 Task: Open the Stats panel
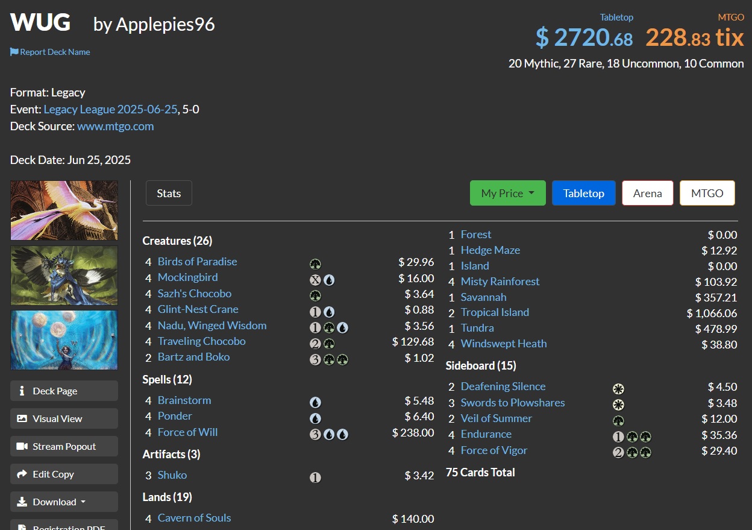169,193
